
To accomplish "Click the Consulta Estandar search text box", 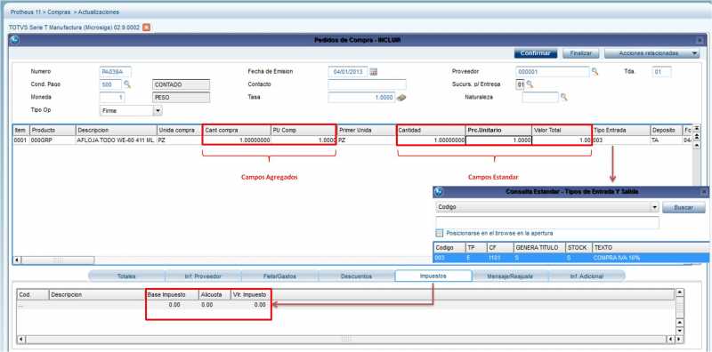I will [547, 223].
